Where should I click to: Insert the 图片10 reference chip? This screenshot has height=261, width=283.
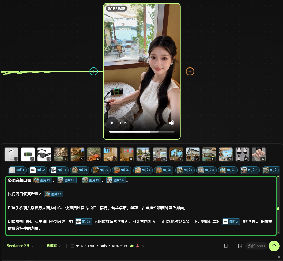(206, 170)
